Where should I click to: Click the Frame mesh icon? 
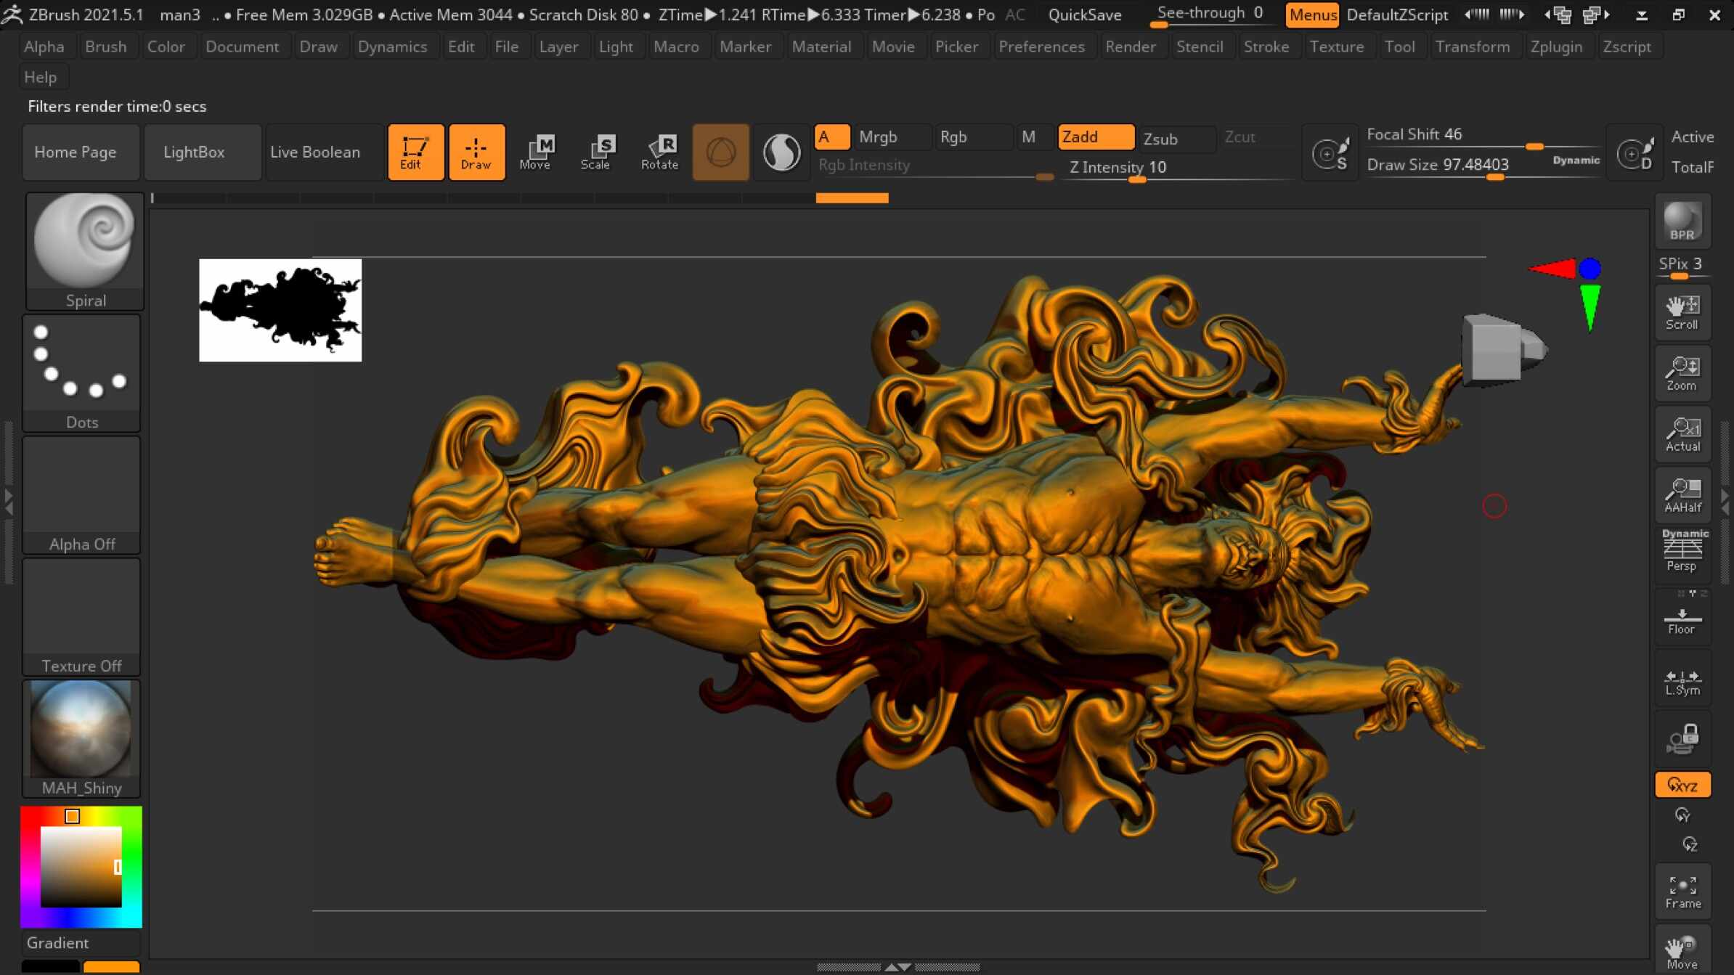coord(1682,892)
